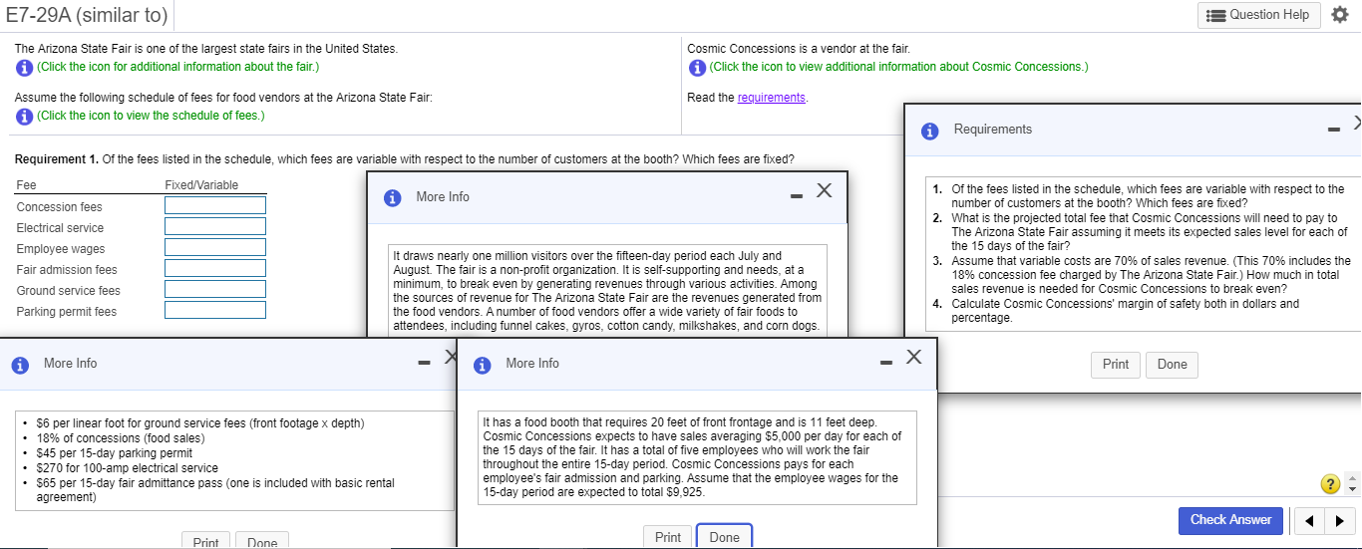Click the 'Fixed/Variable' column header

pyautogui.click(x=201, y=185)
